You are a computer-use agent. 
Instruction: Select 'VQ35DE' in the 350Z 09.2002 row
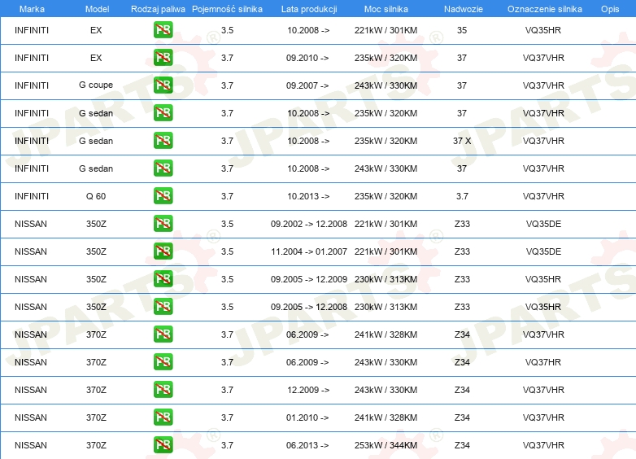543,224
